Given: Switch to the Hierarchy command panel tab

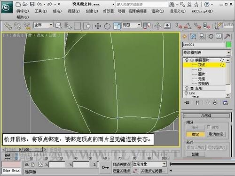Looking at the screenshot, I should coord(202,37).
